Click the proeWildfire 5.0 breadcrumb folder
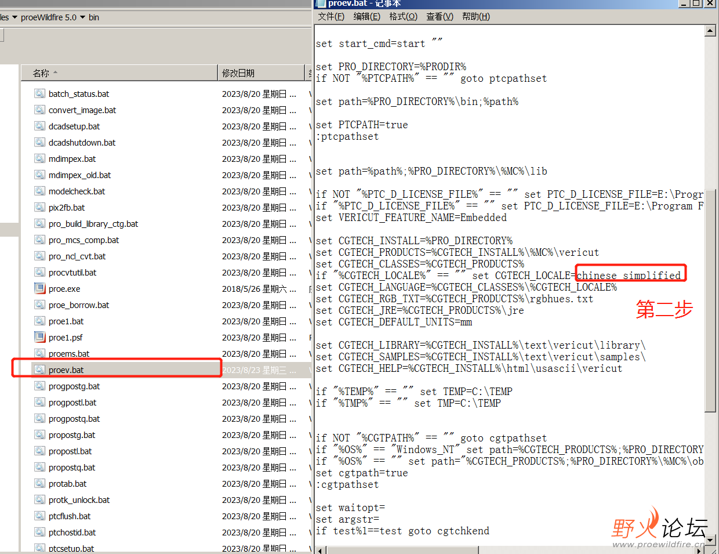This screenshot has height=554, width=719. 49,17
